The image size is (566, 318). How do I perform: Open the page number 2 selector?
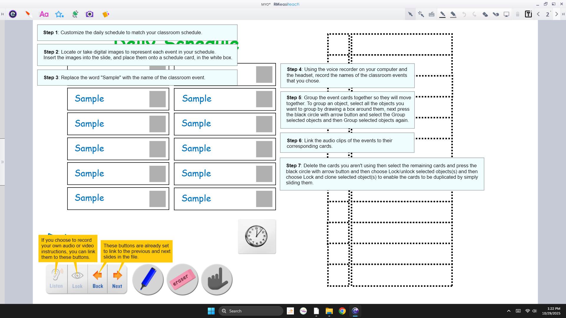pos(548,14)
